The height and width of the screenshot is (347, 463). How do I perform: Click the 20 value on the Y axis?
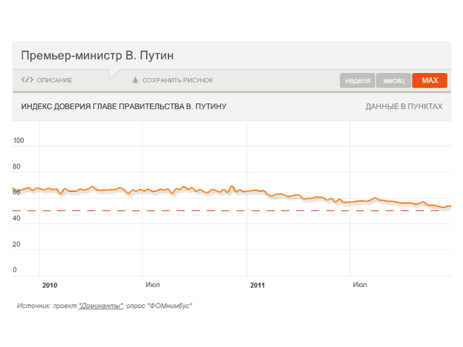tap(17, 244)
